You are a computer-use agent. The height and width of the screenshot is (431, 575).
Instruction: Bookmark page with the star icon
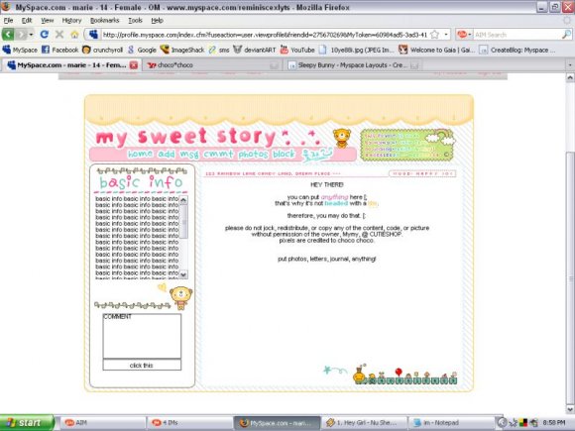pos(434,35)
